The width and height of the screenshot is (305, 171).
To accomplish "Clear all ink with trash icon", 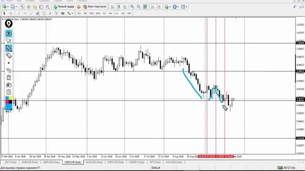I will [9, 77].
